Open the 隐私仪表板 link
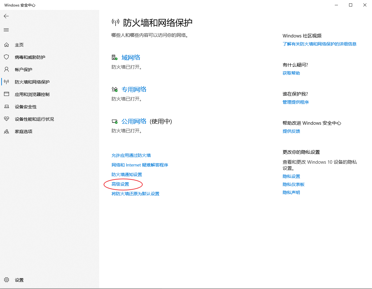 294,184
